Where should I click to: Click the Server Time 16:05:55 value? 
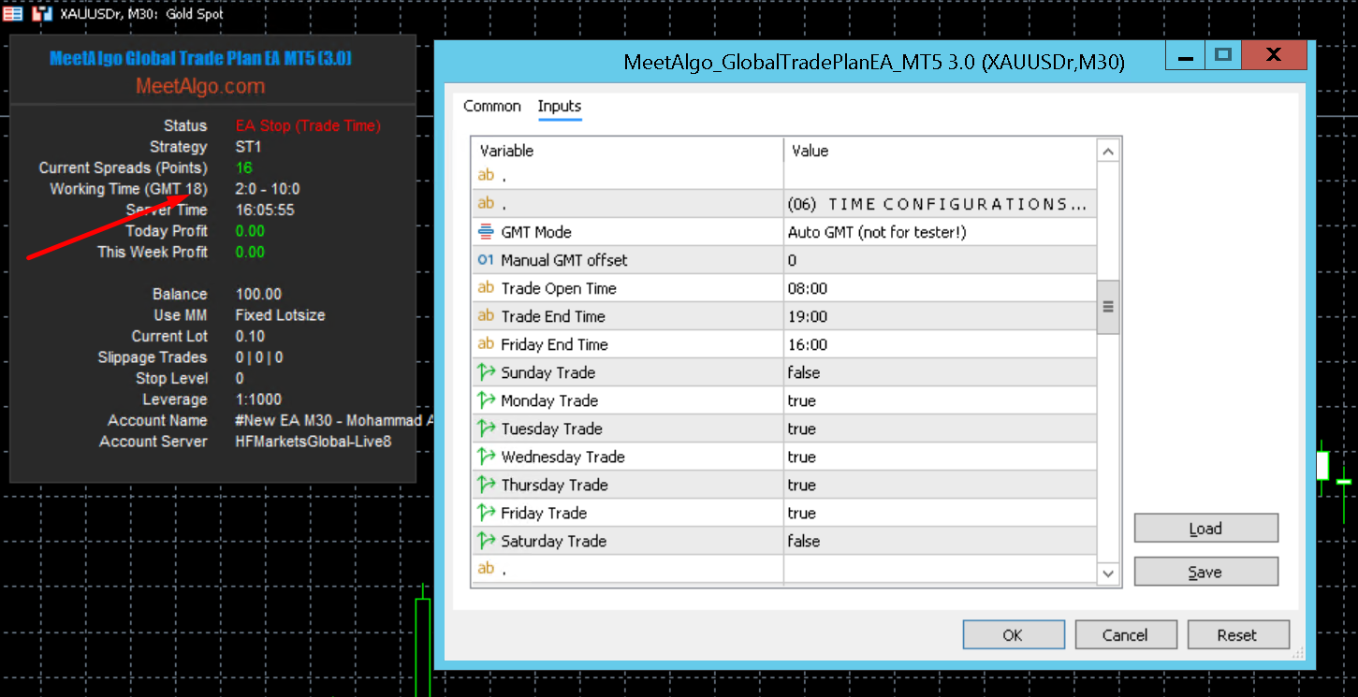265,210
